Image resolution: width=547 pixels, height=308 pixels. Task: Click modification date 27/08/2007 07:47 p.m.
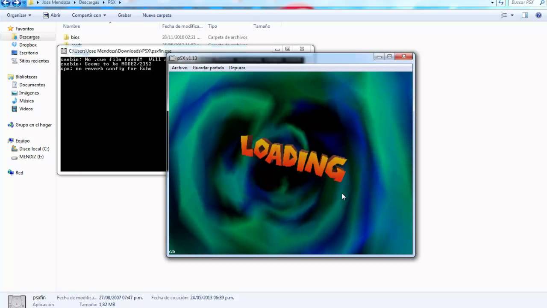coord(121,297)
